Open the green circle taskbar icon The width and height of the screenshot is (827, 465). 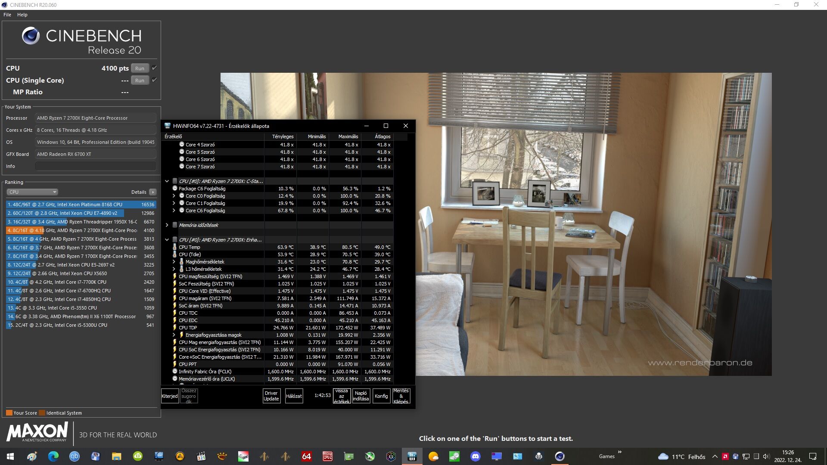137,456
